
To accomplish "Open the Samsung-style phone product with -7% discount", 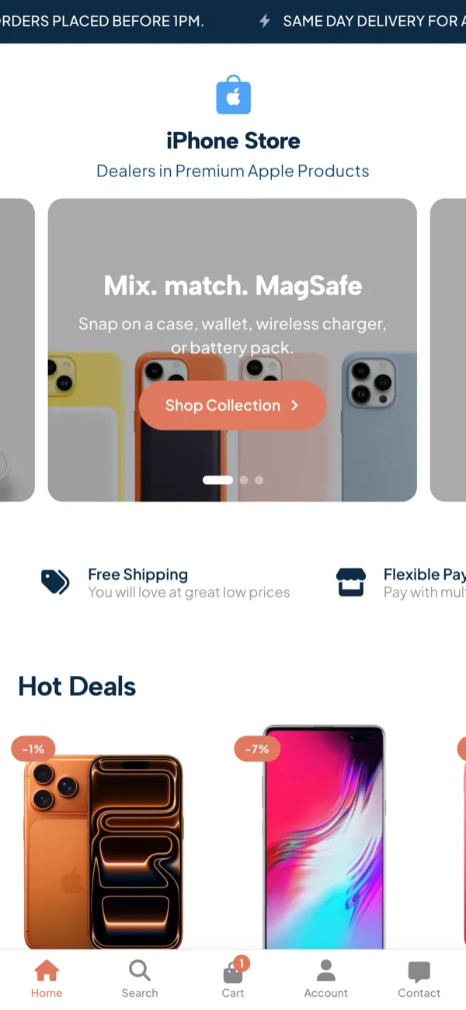I will click(x=324, y=838).
